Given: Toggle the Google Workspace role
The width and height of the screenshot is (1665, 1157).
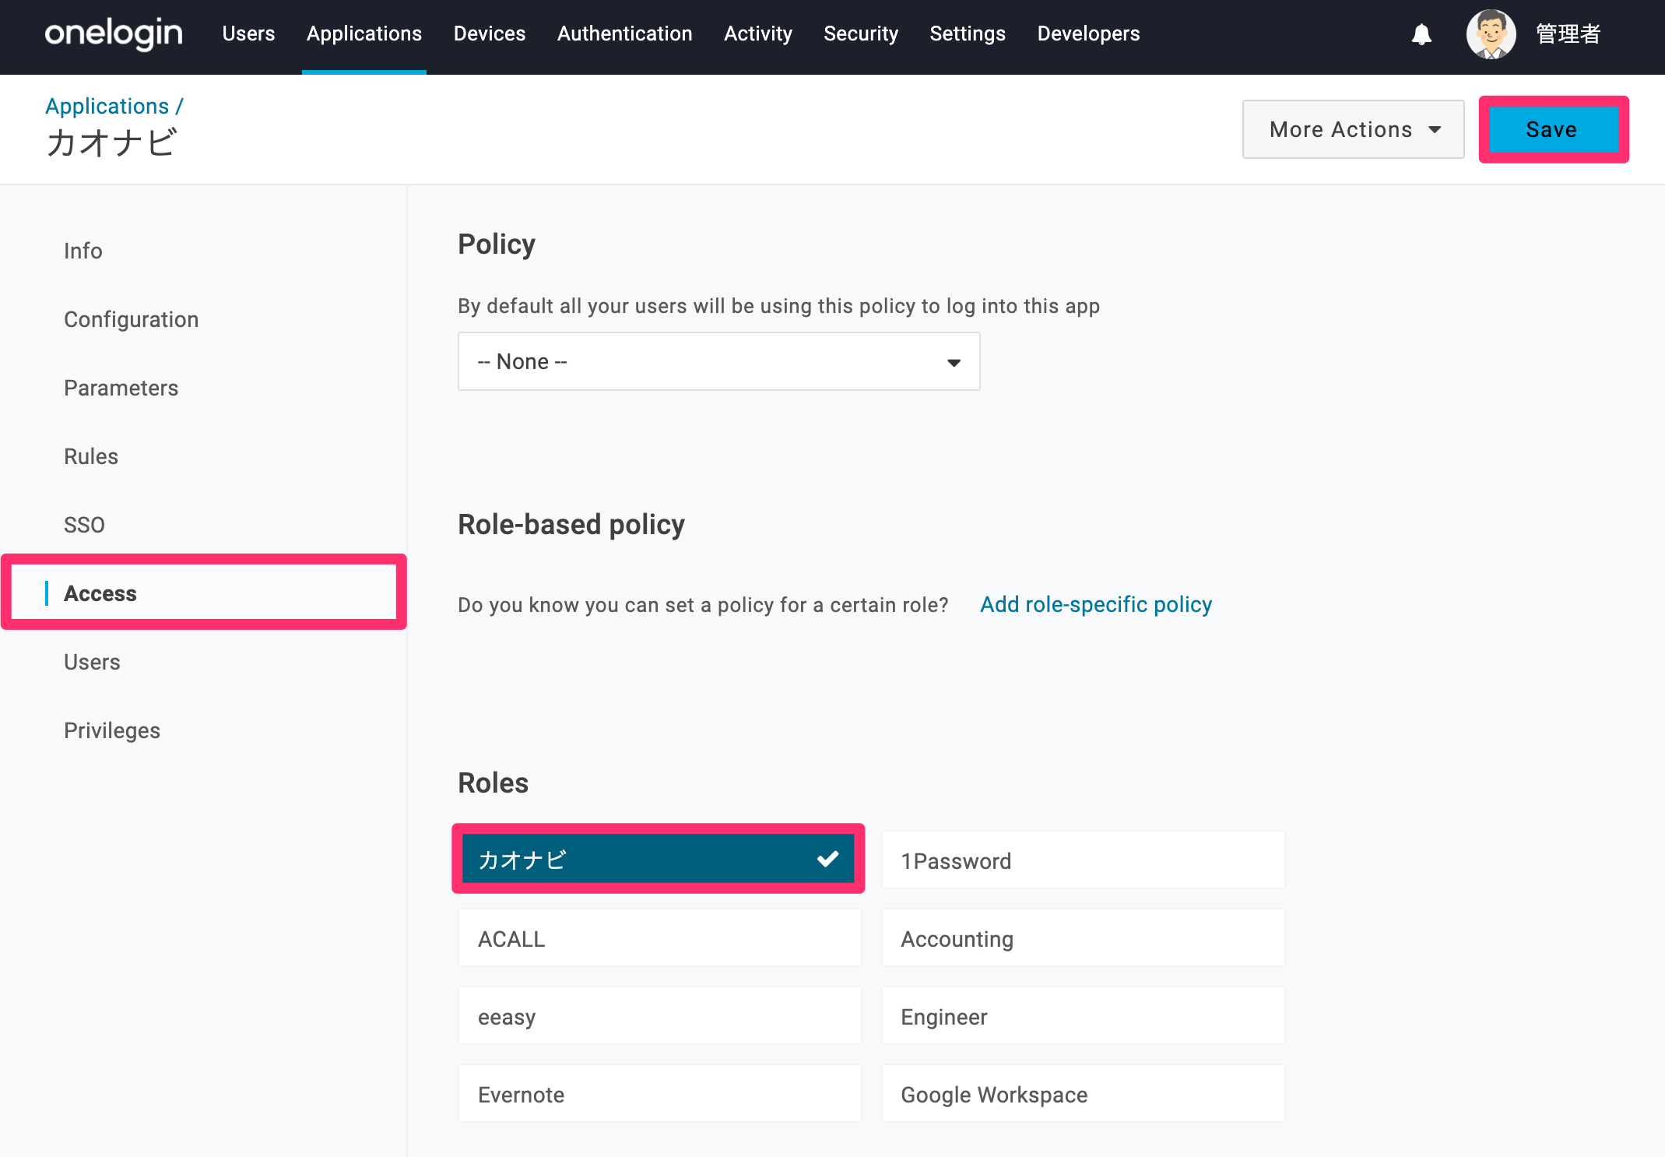Looking at the screenshot, I should click(x=1083, y=1094).
